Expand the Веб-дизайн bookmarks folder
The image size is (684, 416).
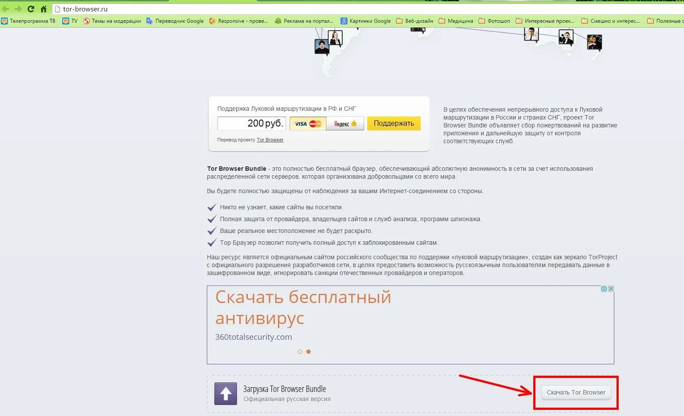click(x=415, y=21)
